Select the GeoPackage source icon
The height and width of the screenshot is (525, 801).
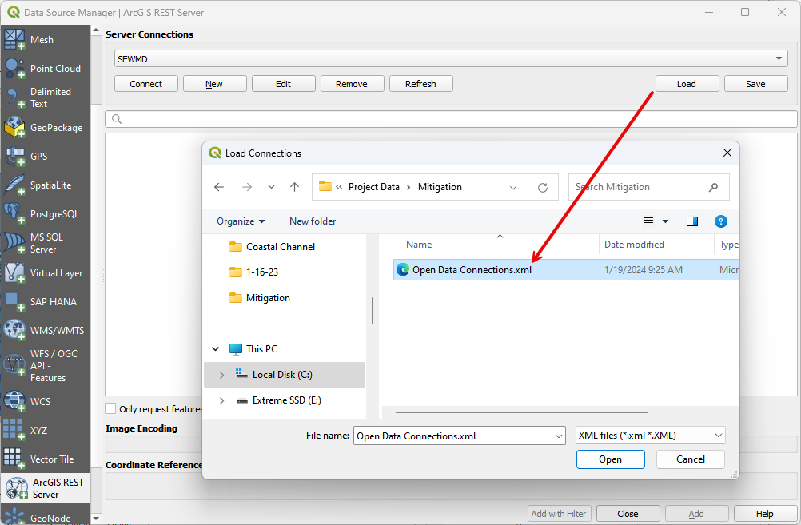(x=15, y=128)
